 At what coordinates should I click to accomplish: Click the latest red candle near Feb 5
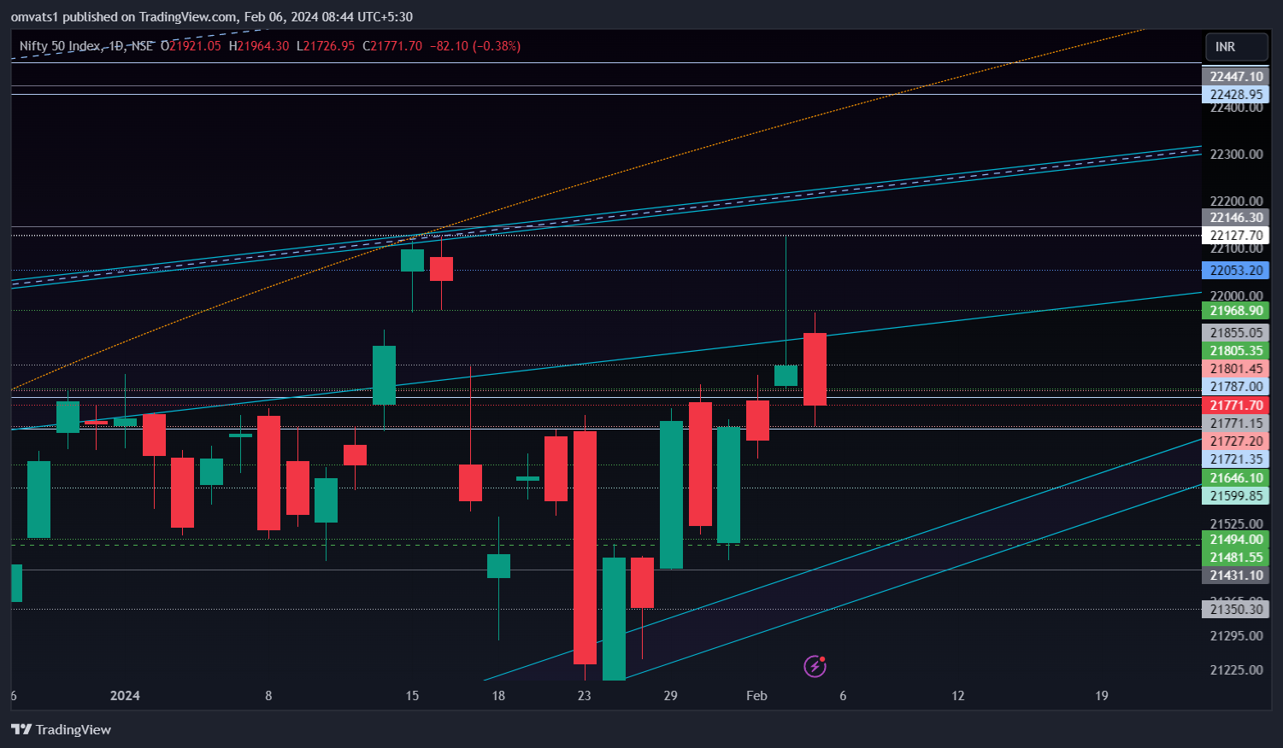(x=815, y=369)
